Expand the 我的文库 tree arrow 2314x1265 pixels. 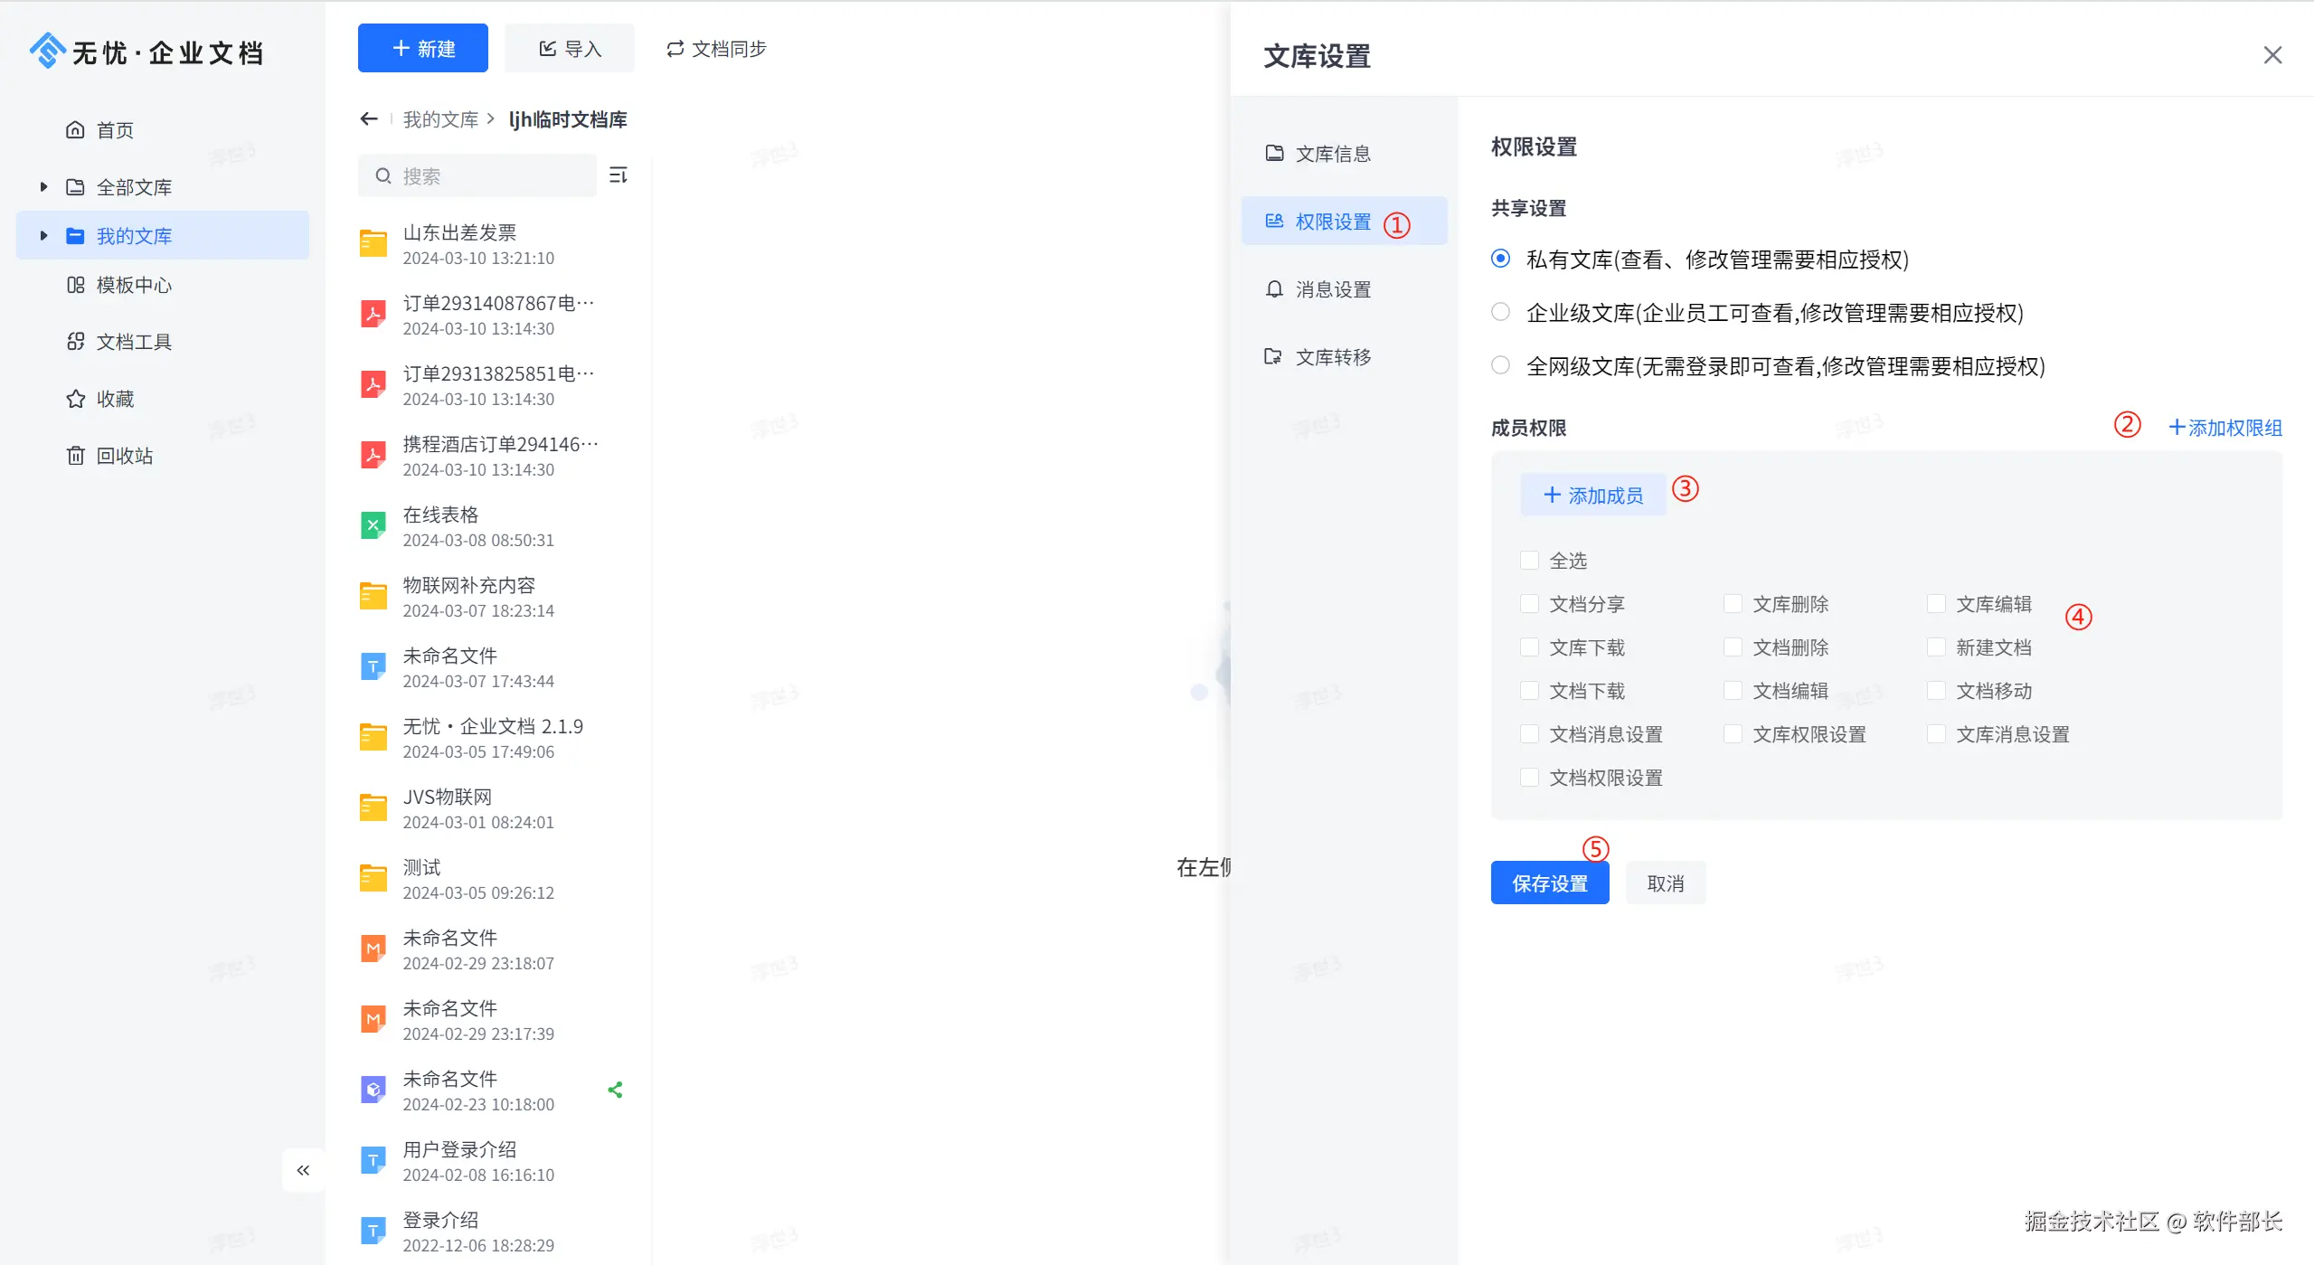(x=43, y=236)
